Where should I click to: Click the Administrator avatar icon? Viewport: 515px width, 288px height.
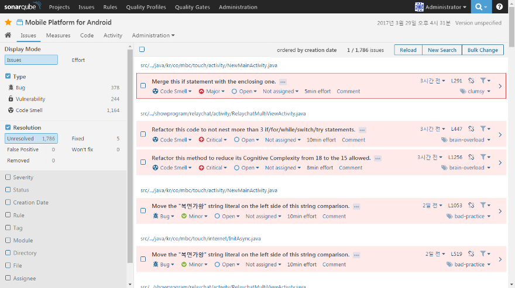click(x=419, y=7)
